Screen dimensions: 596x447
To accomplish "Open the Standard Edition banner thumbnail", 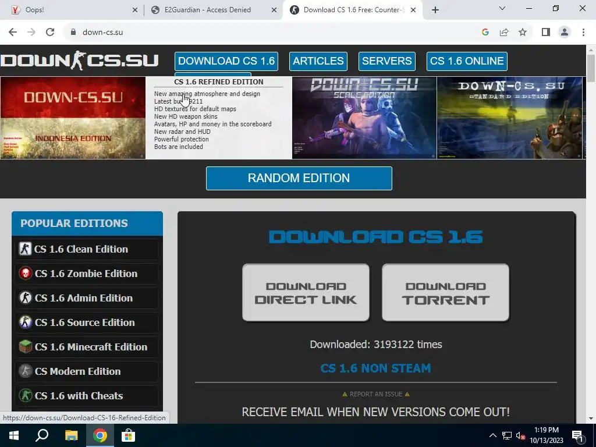I will click(509, 118).
